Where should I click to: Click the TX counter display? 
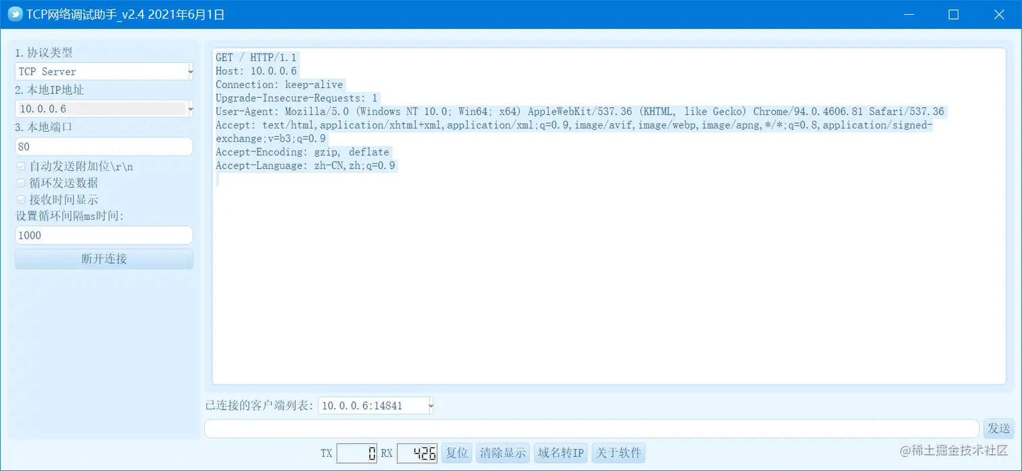pyautogui.click(x=356, y=453)
